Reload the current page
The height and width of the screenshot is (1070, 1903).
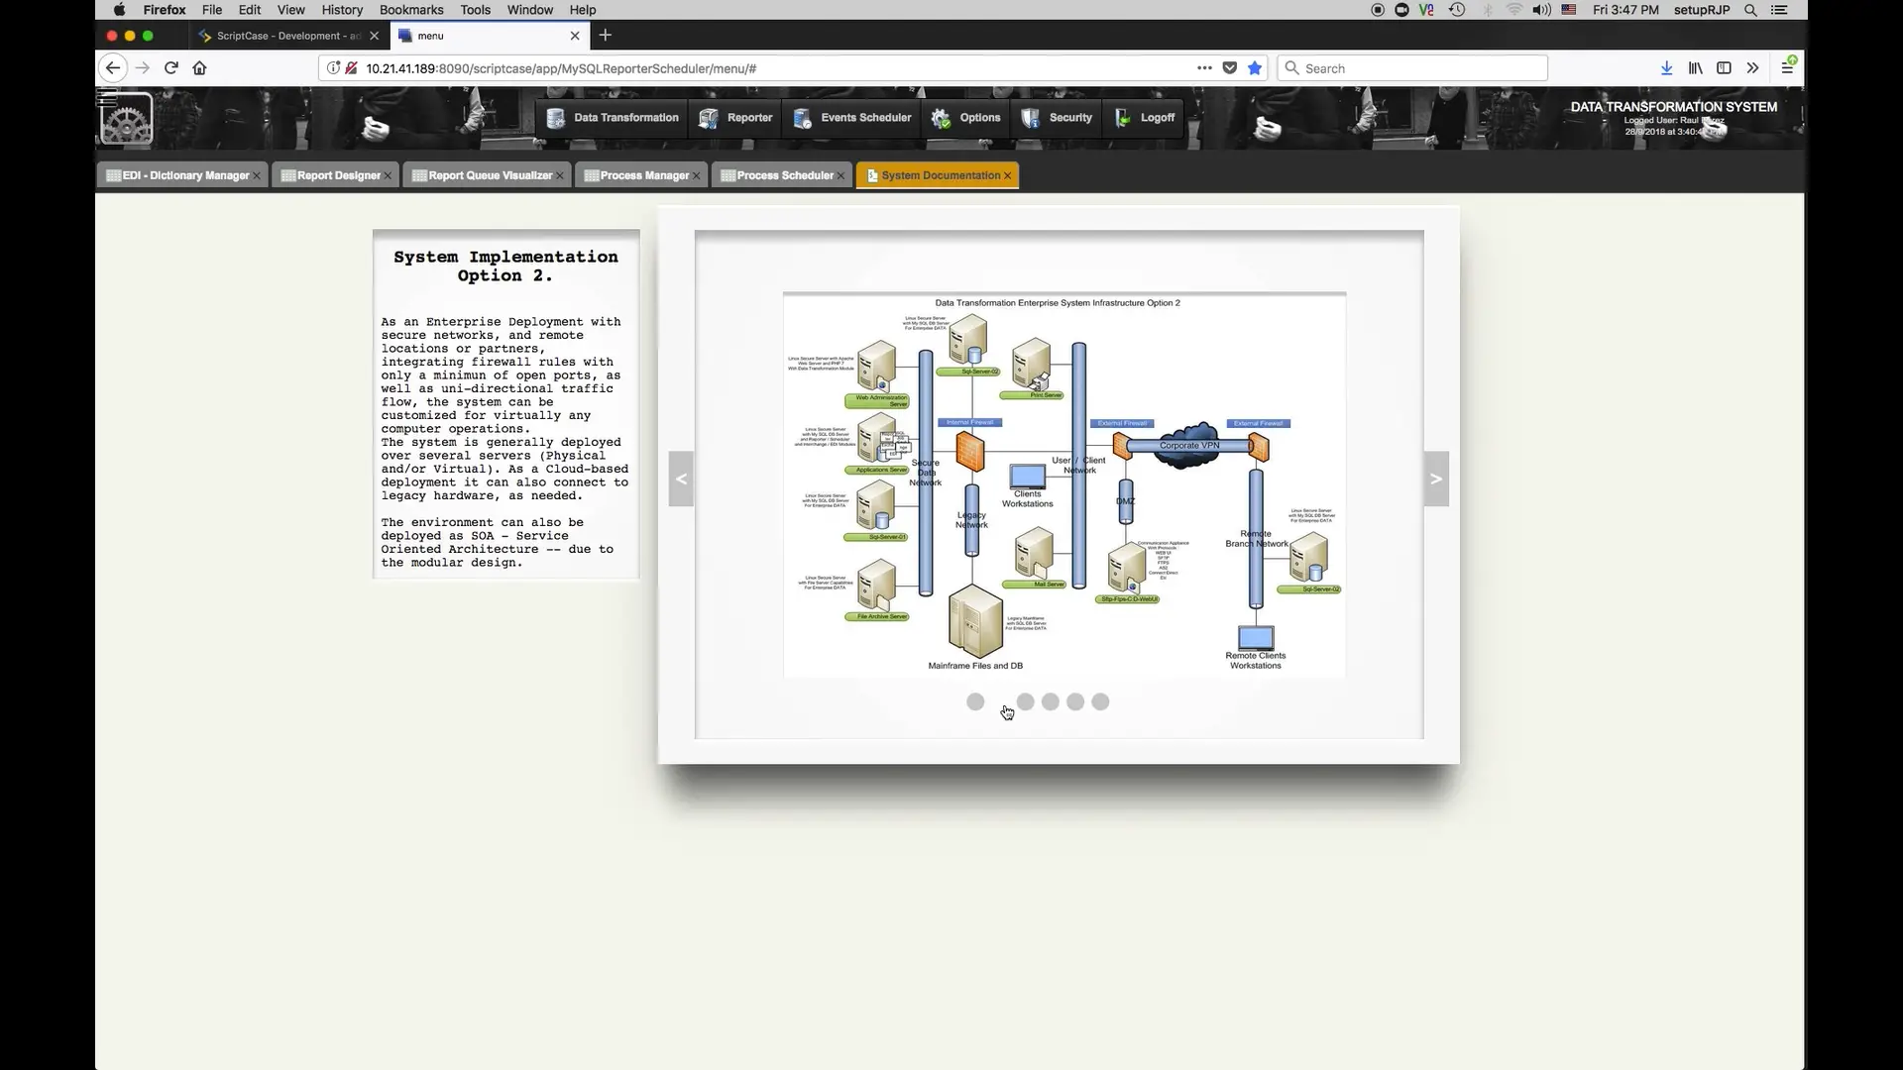(170, 67)
